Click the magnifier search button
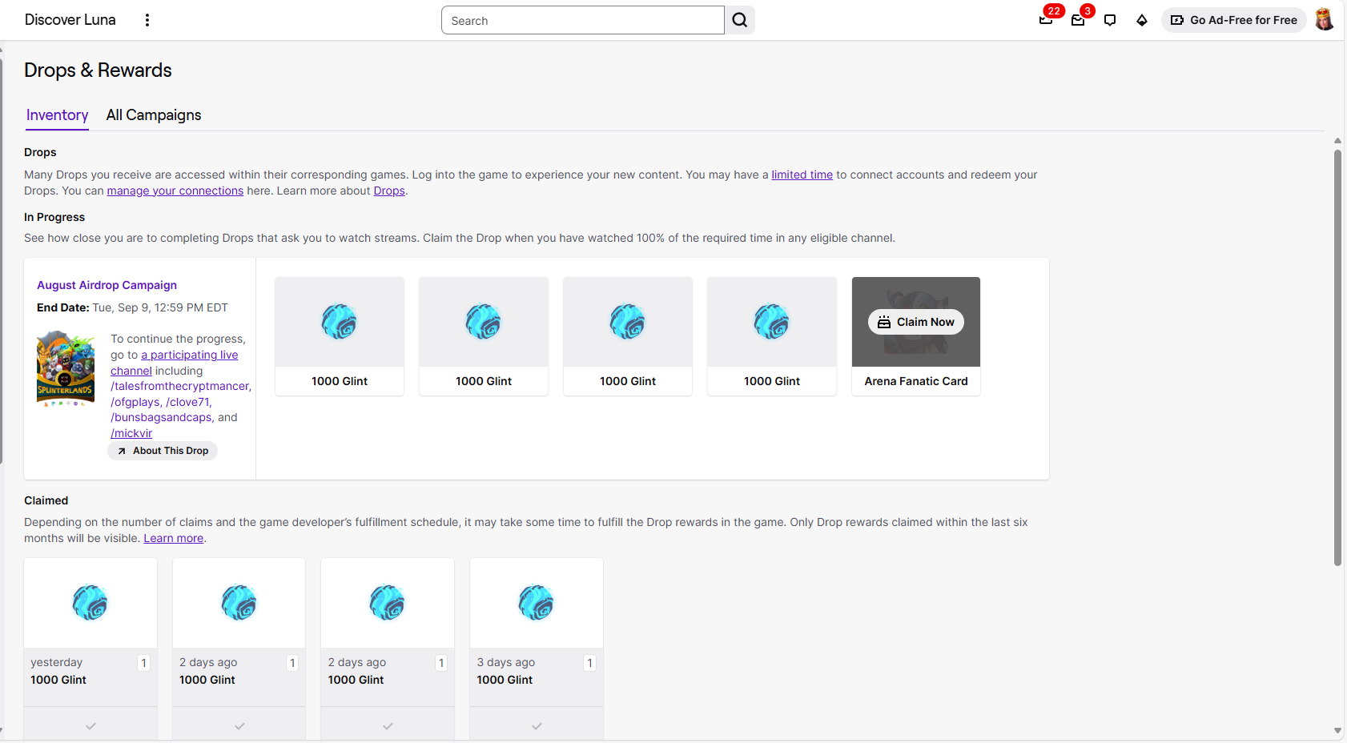This screenshot has width=1347, height=743. 740,20
